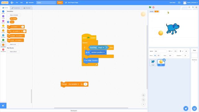
Task: Select the Operators block category
Action: [3, 41]
